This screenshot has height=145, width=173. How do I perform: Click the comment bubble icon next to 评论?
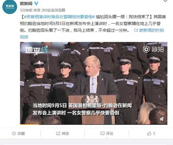(x=103, y=133)
